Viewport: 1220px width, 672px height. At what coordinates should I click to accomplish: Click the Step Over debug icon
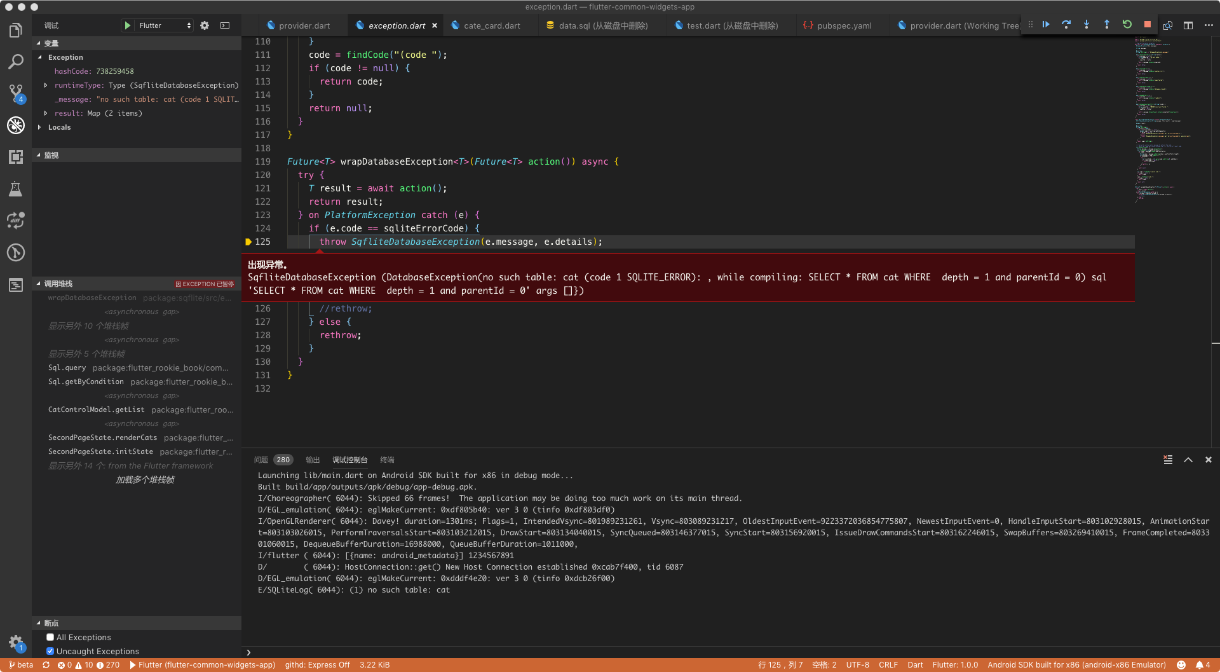click(x=1067, y=24)
